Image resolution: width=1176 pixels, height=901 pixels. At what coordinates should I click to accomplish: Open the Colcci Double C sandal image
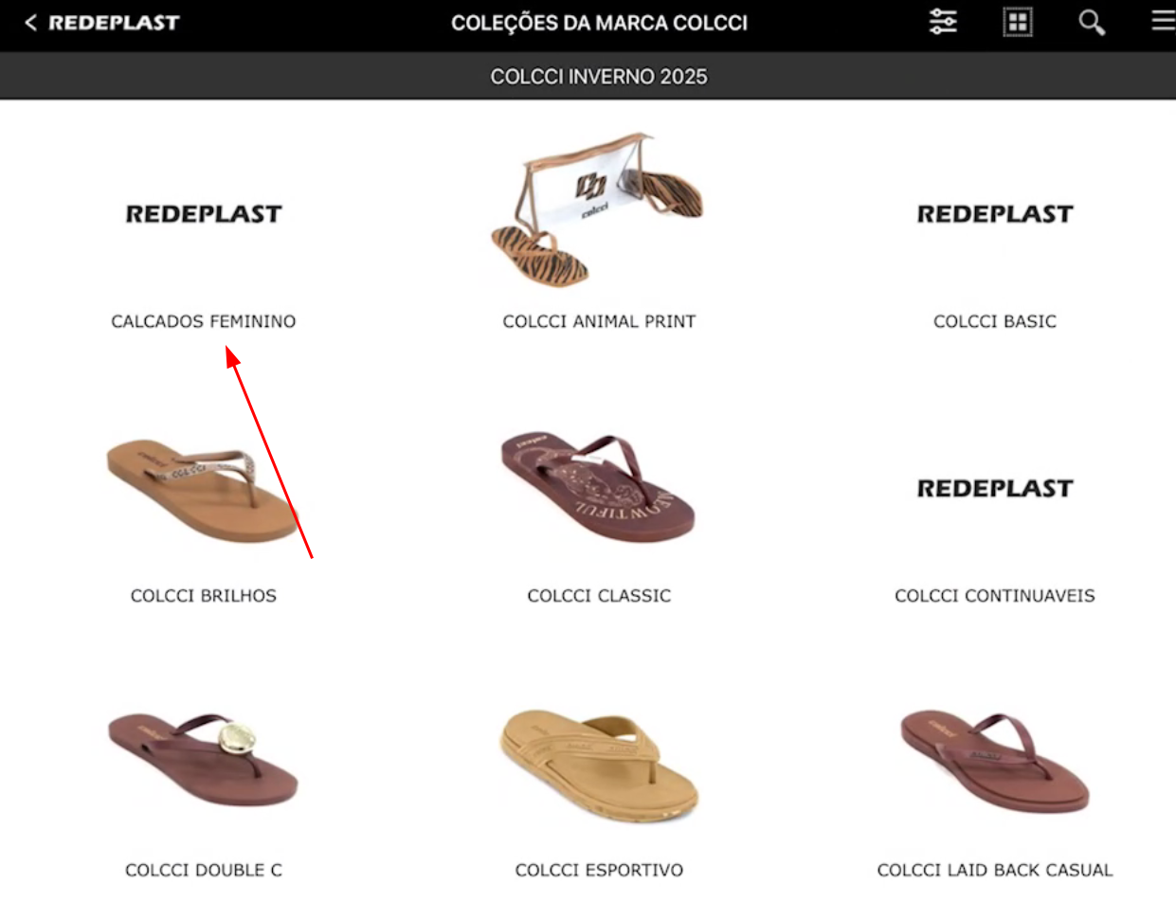point(203,758)
